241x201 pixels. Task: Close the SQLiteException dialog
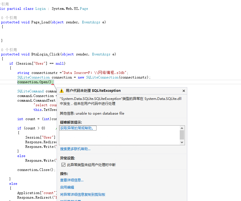tap(184, 91)
